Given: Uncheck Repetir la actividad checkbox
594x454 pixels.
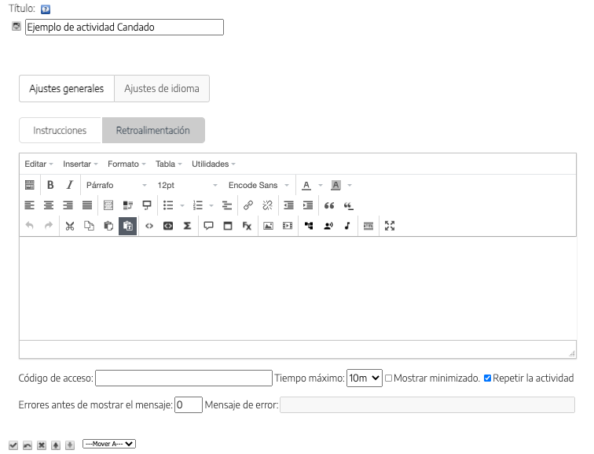Looking at the screenshot, I should [x=487, y=378].
